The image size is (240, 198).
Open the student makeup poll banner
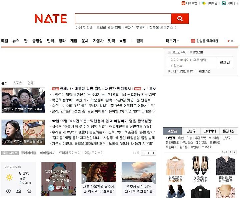[59, 179]
